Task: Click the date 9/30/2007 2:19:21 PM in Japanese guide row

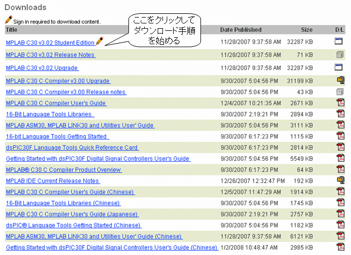Action: pos(249,214)
